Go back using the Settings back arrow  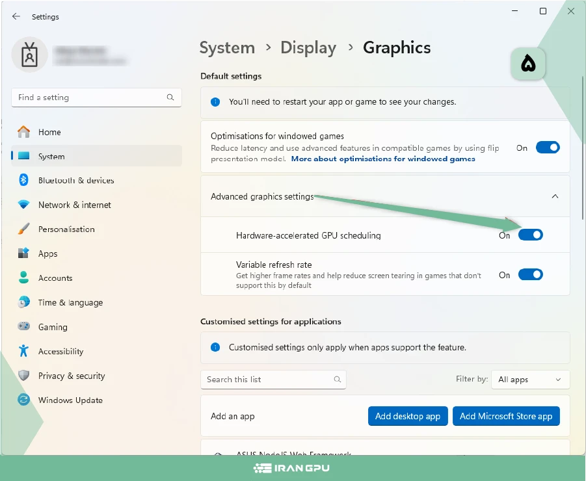(16, 17)
